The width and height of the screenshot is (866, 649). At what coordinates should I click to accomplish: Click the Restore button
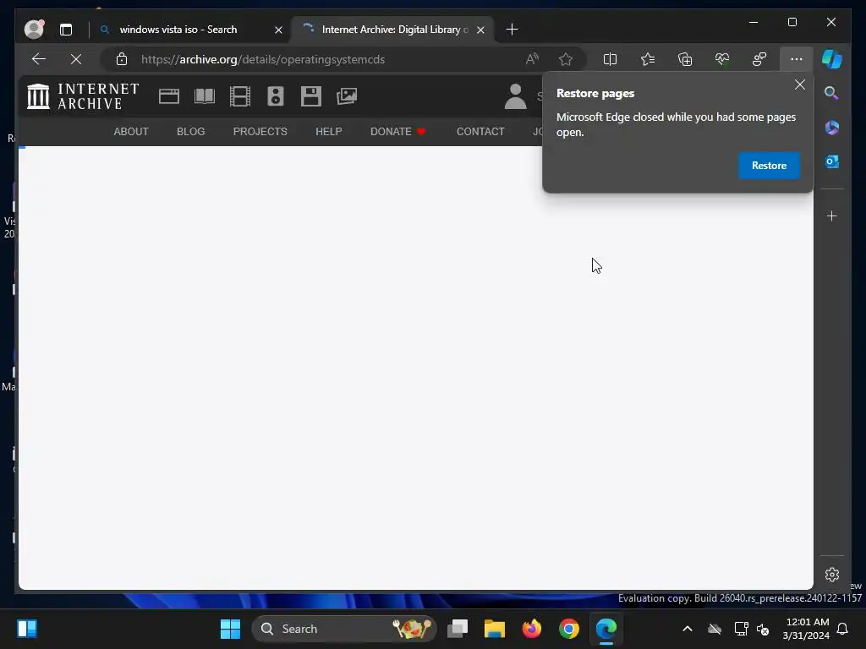[769, 166]
